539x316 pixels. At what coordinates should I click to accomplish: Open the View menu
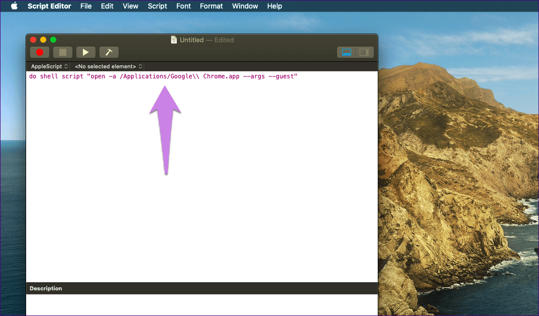coord(131,6)
